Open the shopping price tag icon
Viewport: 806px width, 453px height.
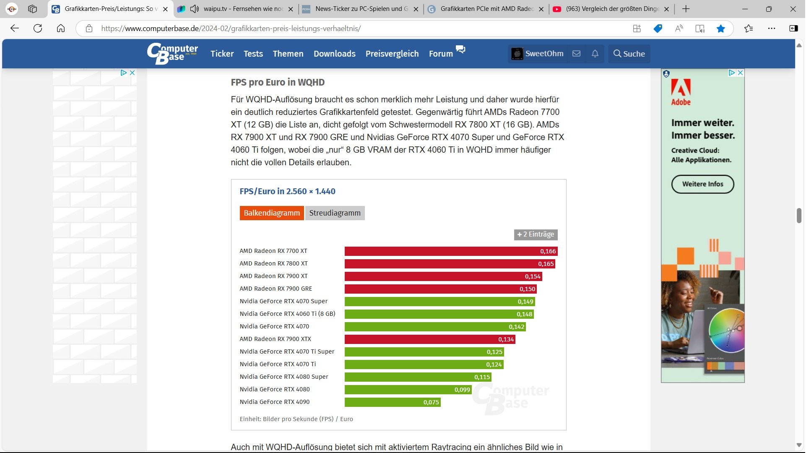tap(658, 29)
